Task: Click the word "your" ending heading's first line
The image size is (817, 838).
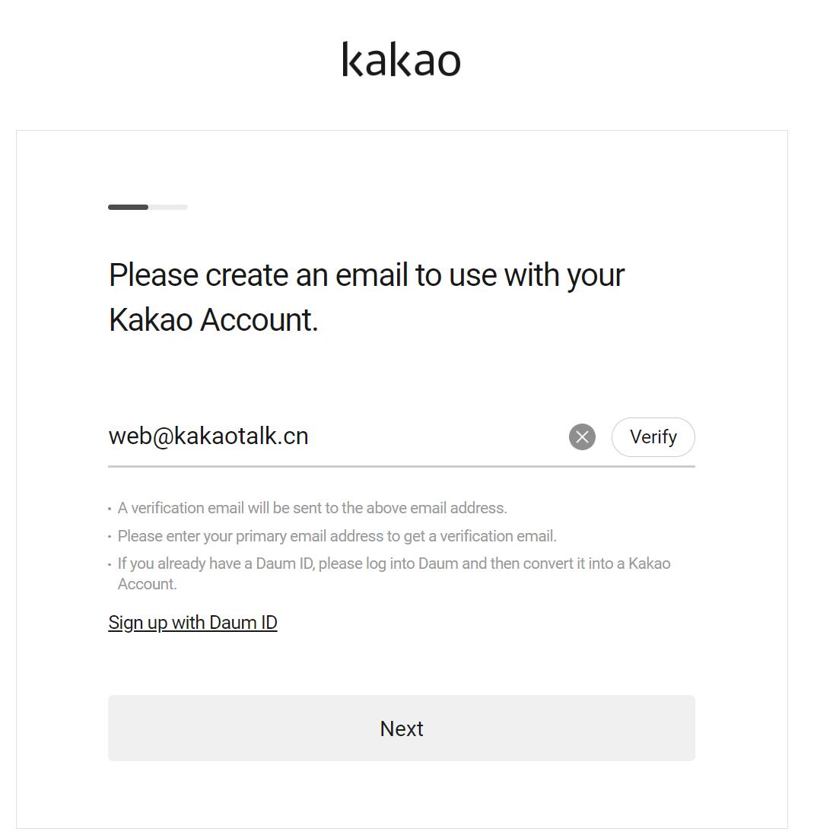Action: tap(595, 275)
